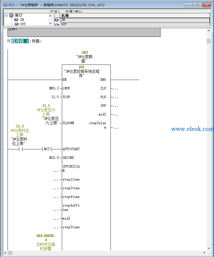This screenshot has height=257, width=214.
Task: Click the 接口 root icon in the tree
Action: coord(11,15)
